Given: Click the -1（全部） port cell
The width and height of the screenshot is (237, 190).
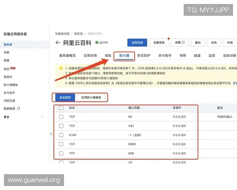Looking at the screenshot, I should coord(135,135).
